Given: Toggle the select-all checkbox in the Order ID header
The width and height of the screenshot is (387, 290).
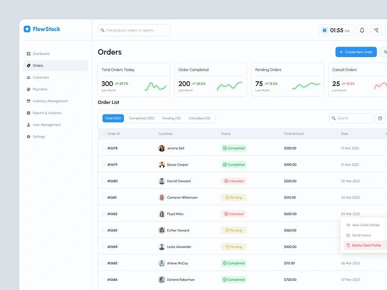Looking at the screenshot, I should [103, 134].
